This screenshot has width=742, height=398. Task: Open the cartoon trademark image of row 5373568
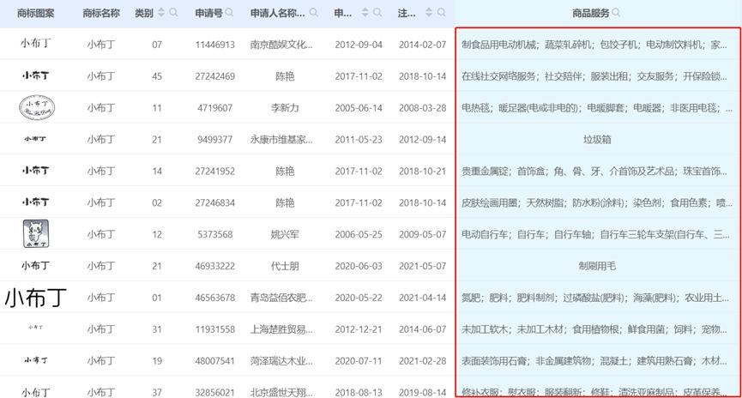point(36,234)
